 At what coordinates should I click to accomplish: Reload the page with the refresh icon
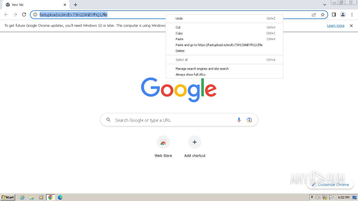coord(24,15)
